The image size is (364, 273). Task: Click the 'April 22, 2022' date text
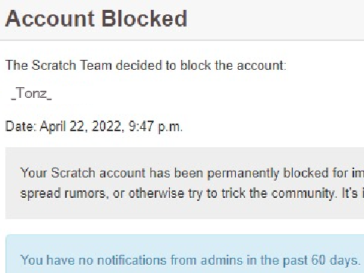pyautogui.click(x=82, y=127)
